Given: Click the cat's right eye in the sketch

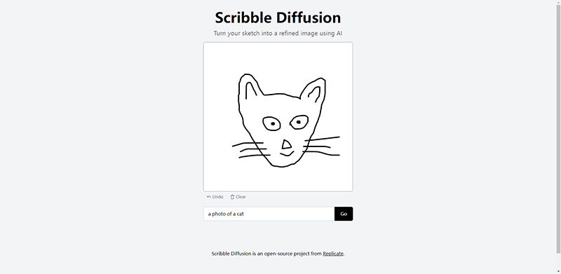Looking at the screenshot, I should pyautogui.click(x=299, y=123).
